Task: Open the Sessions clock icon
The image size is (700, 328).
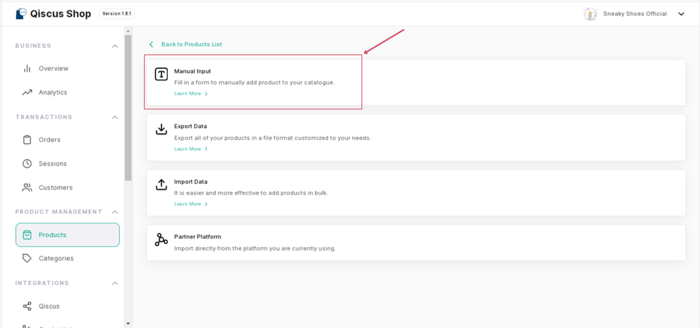Action: tap(27, 163)
